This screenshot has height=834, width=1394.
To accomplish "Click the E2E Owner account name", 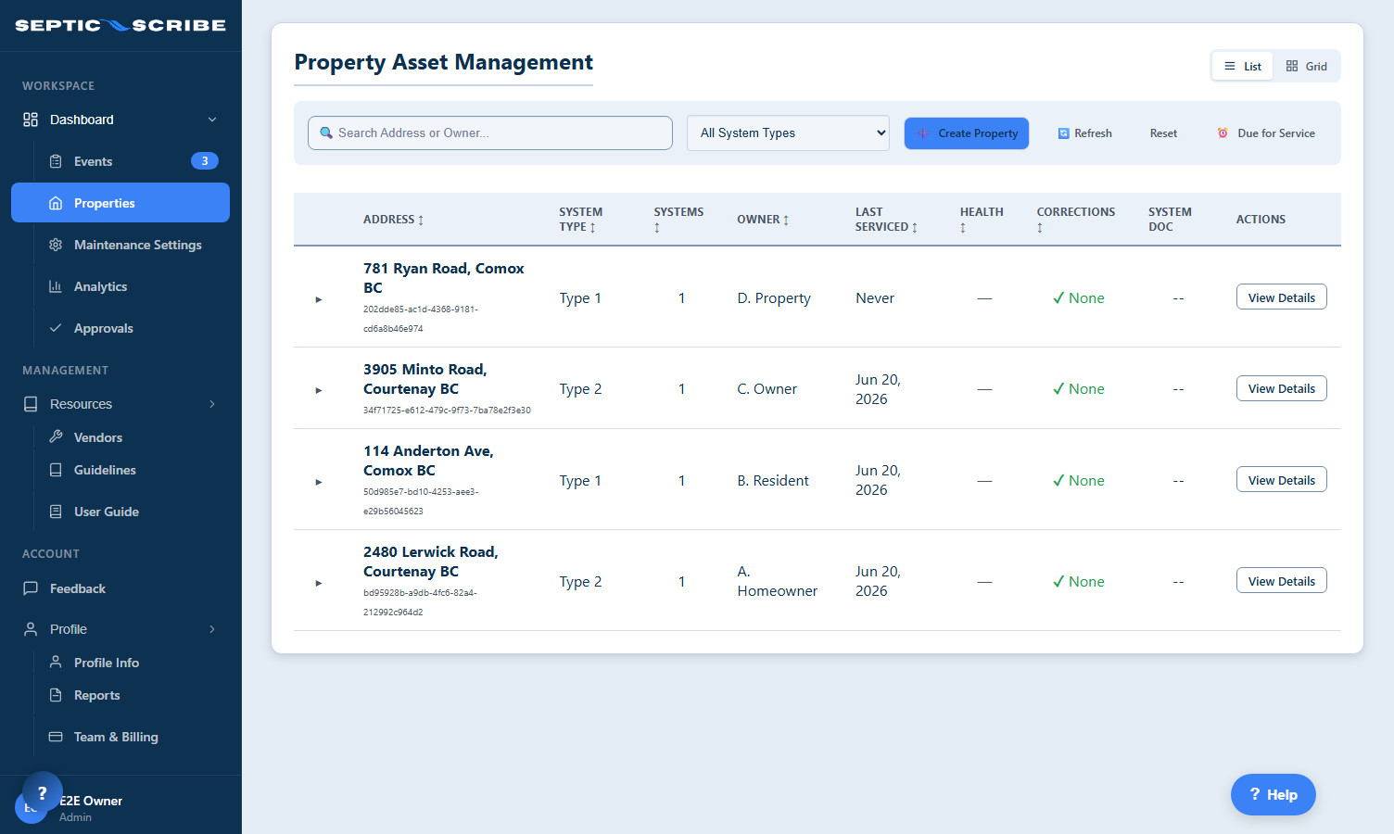I will [x=91, y=801].
